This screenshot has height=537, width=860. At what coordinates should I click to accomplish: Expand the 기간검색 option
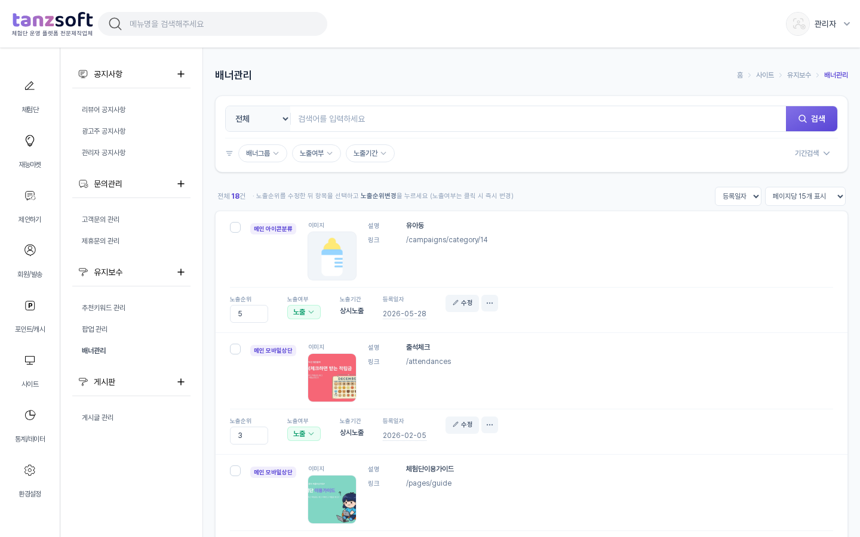click(x=812, y=153)
